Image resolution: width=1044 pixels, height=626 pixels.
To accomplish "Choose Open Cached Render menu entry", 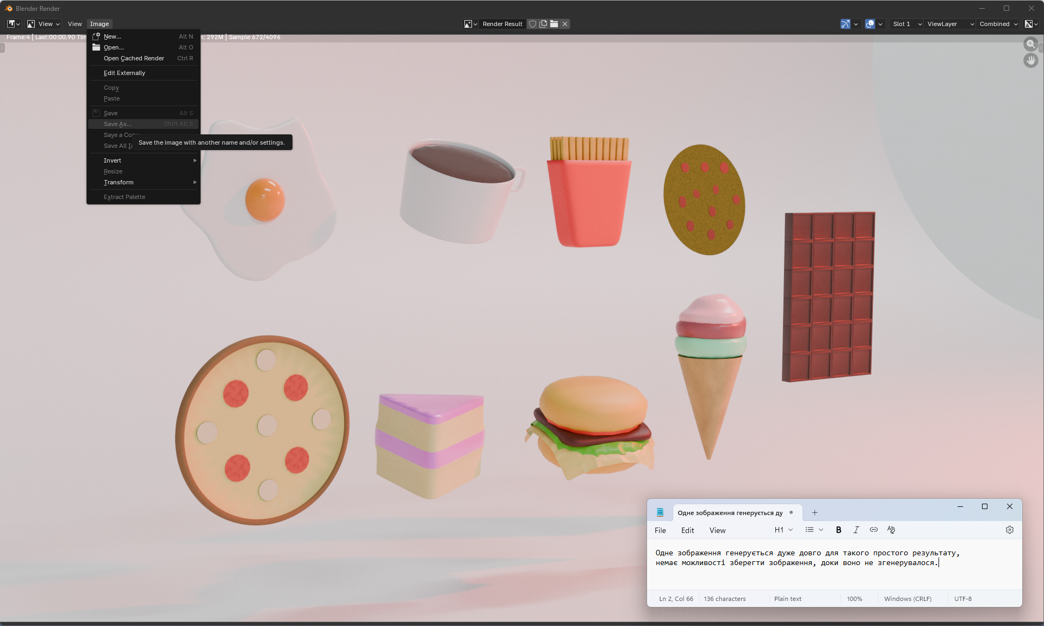I will 134,58.
